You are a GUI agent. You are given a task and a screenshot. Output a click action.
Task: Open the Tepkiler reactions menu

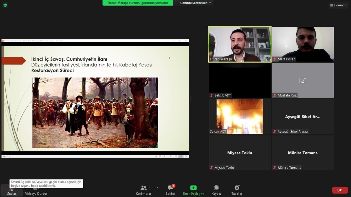(237, 190)
